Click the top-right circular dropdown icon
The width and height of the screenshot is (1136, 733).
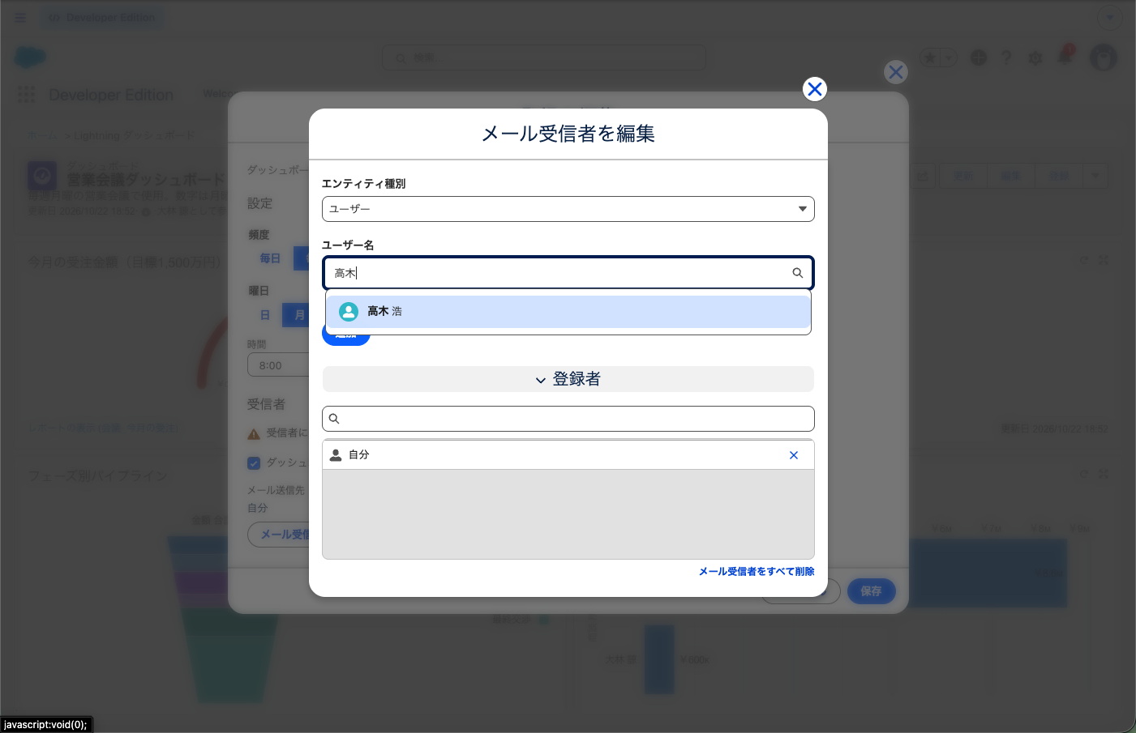pos(1109,18)
